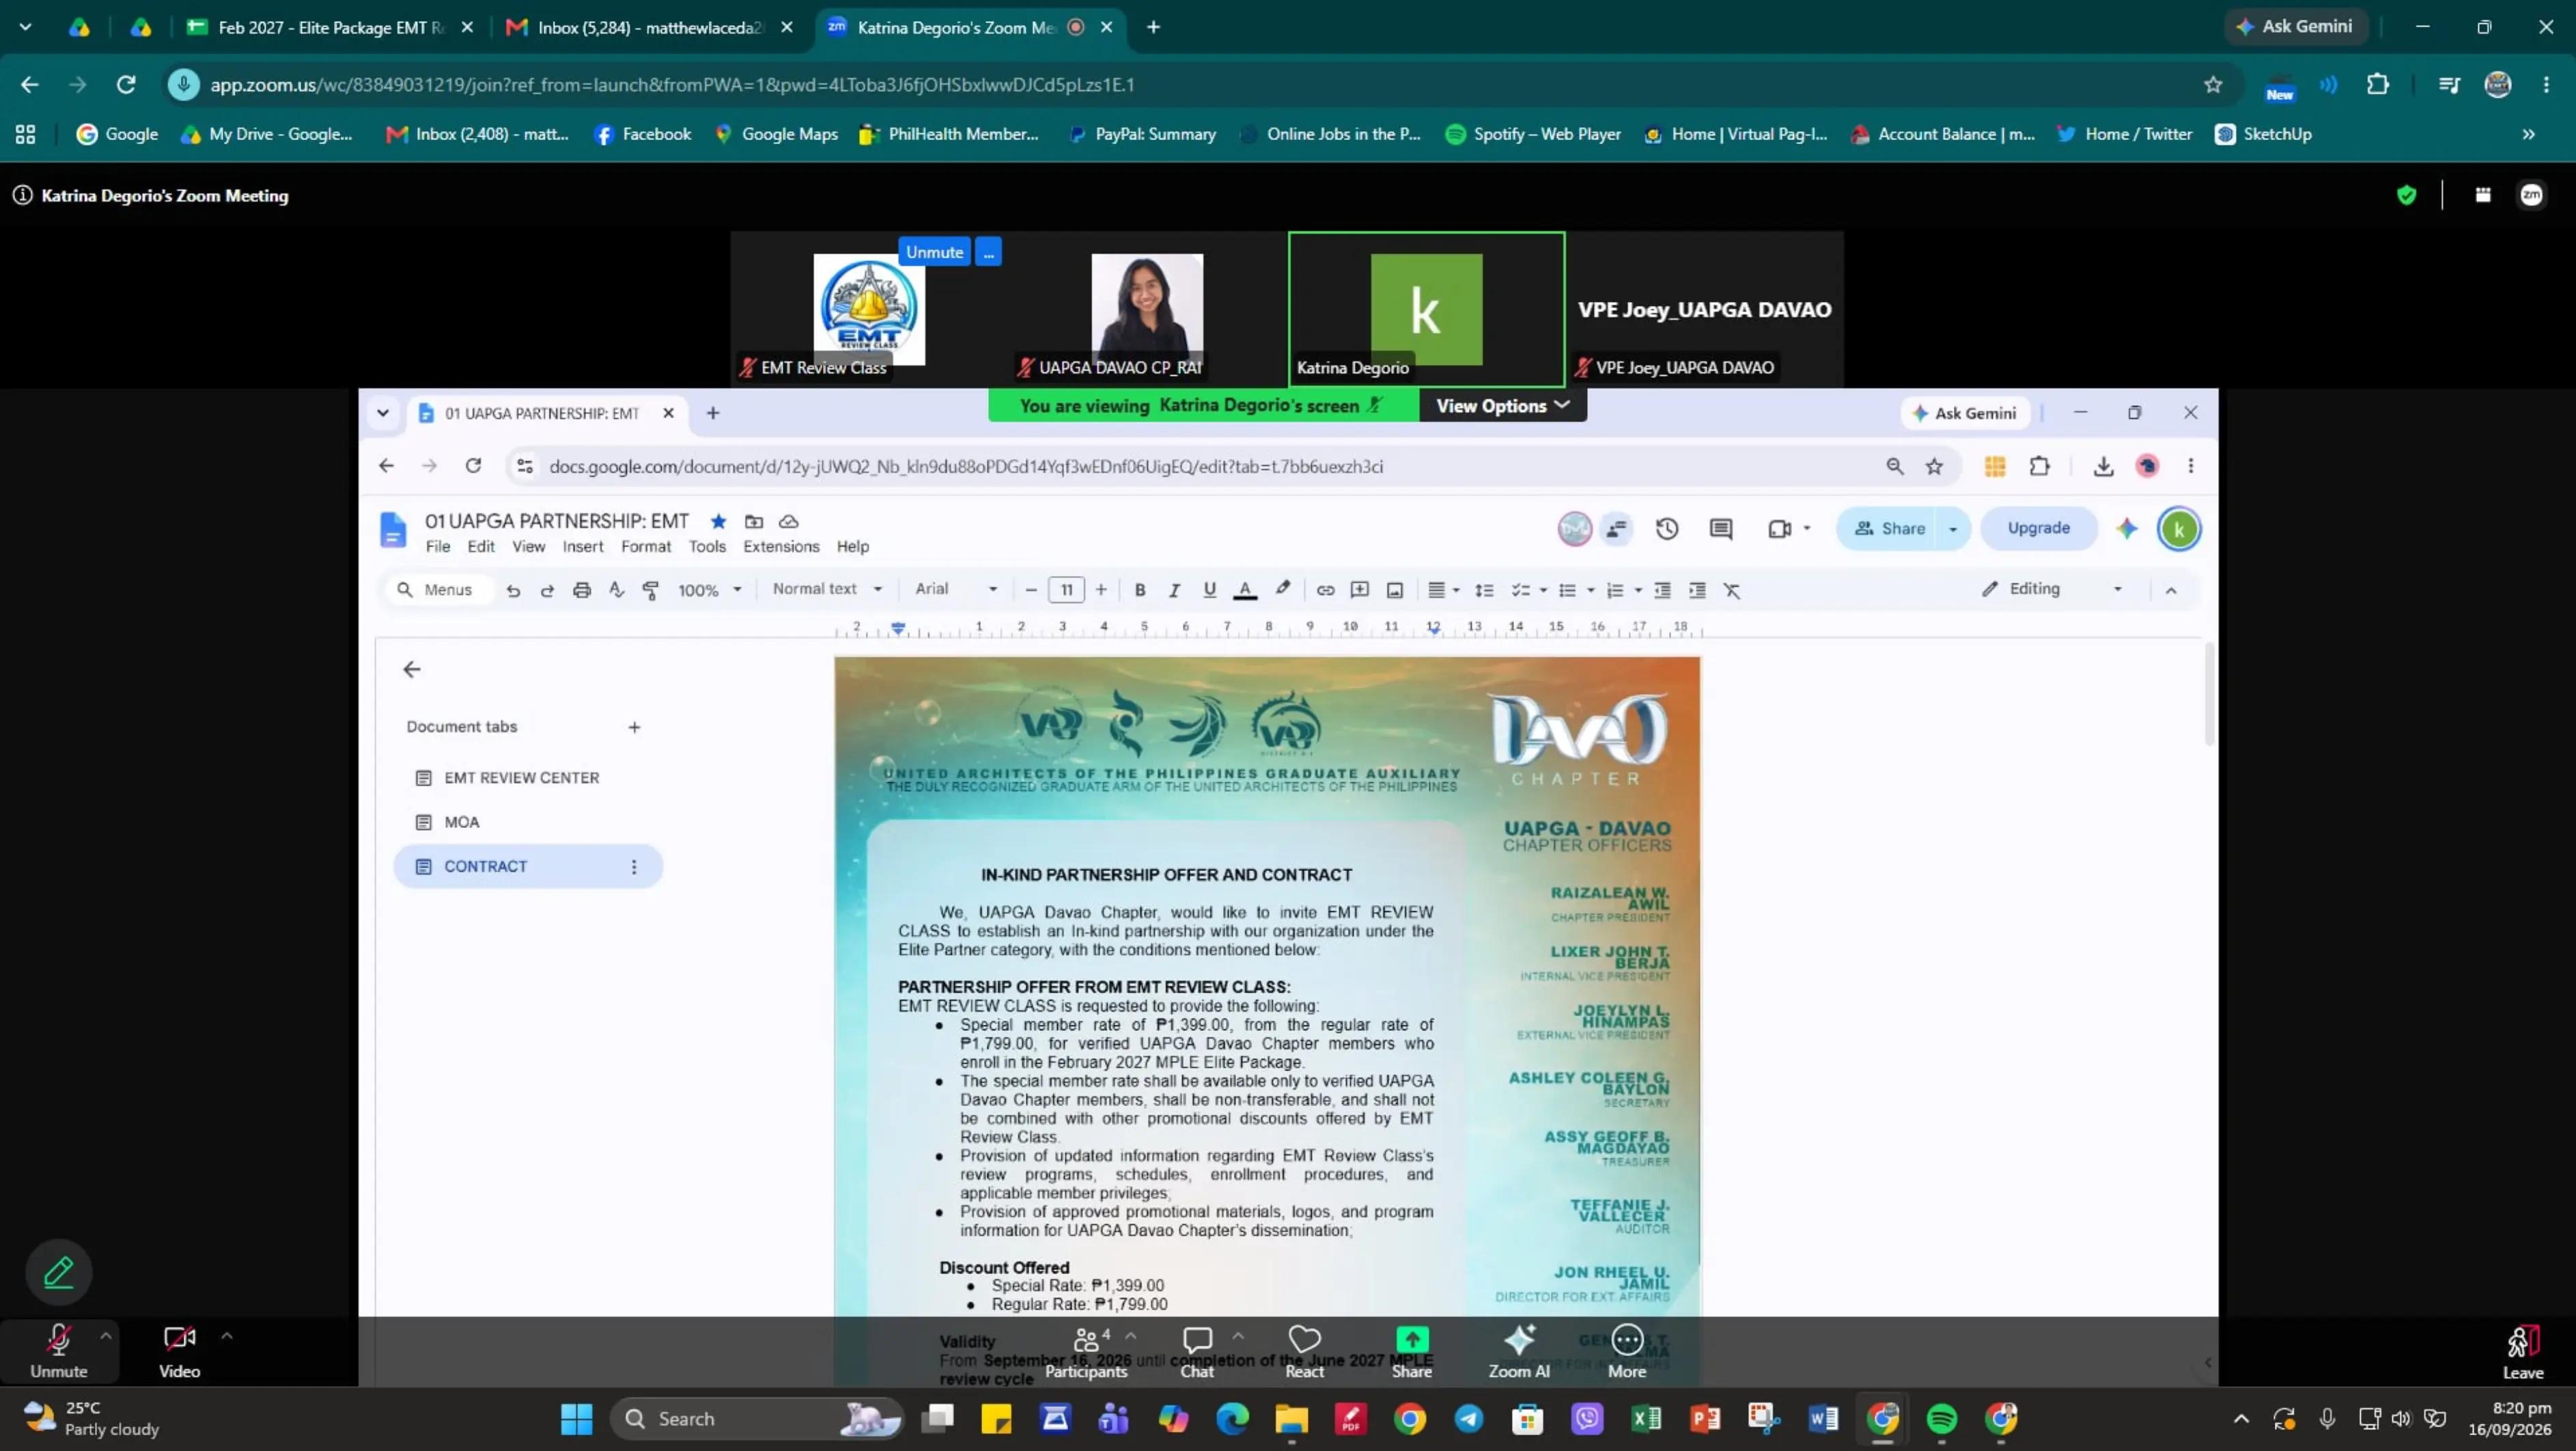Open Normal text style dropdown
The height and width of the screenshot is (1451, 2576).
[x=827, y=589]
